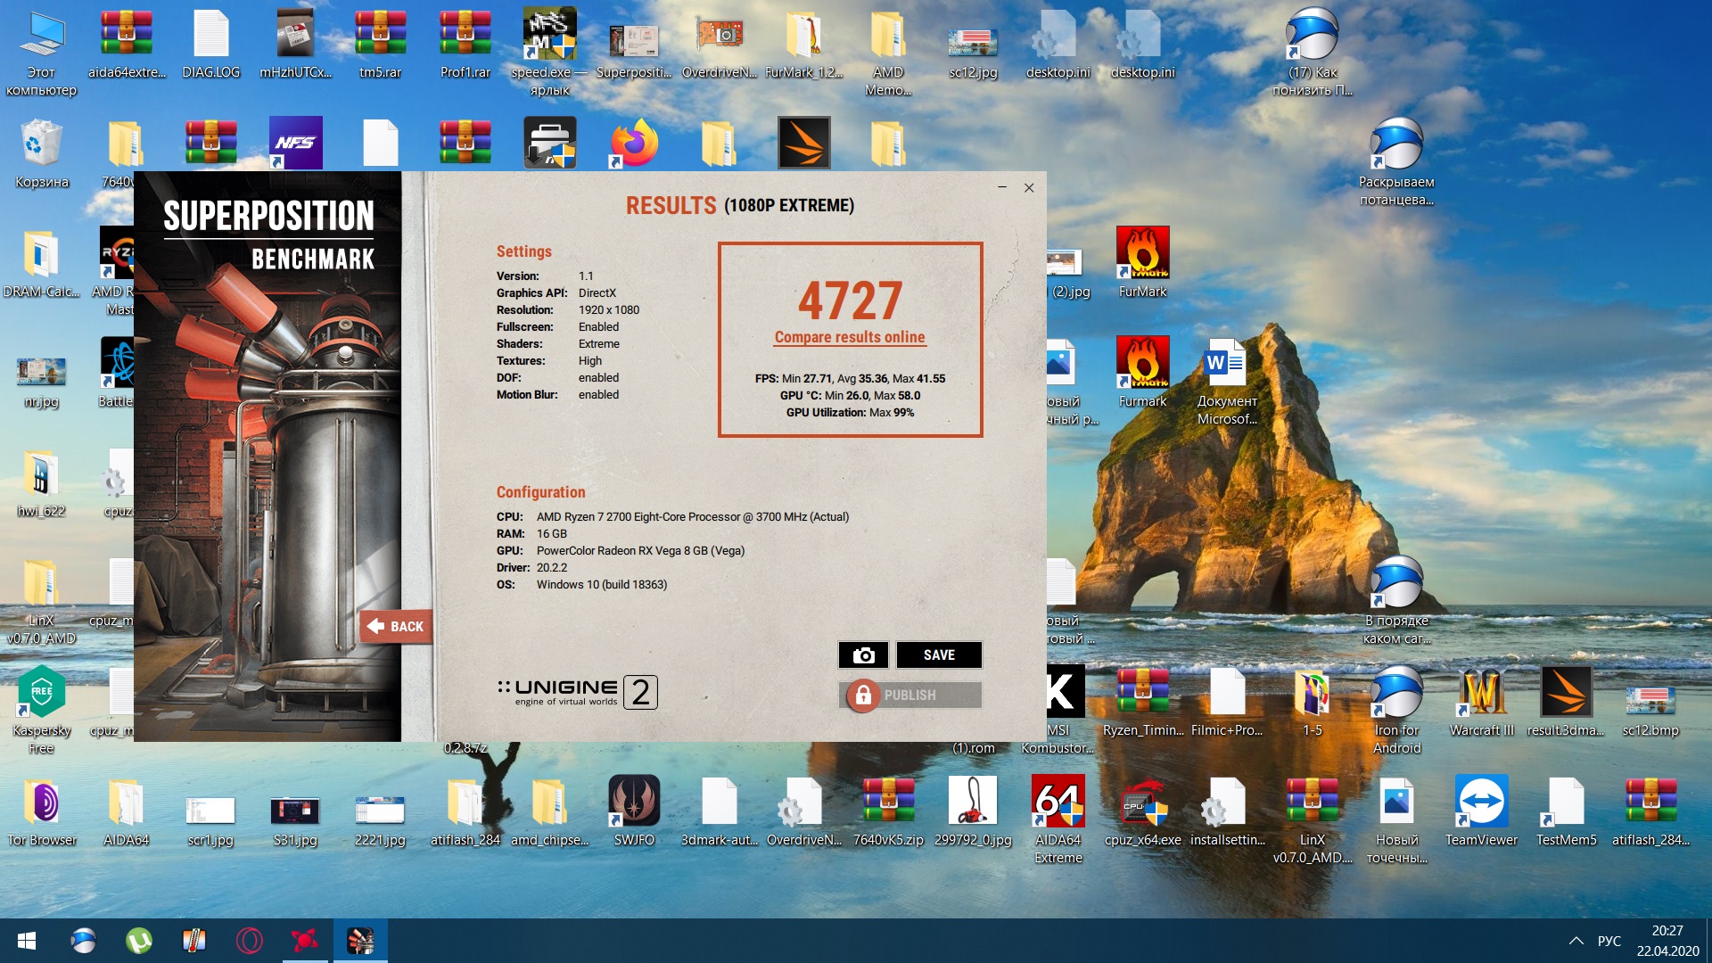Click the BACK arrow button
This screenshot has width=1712, height=963.
click(x=396, y=626)
